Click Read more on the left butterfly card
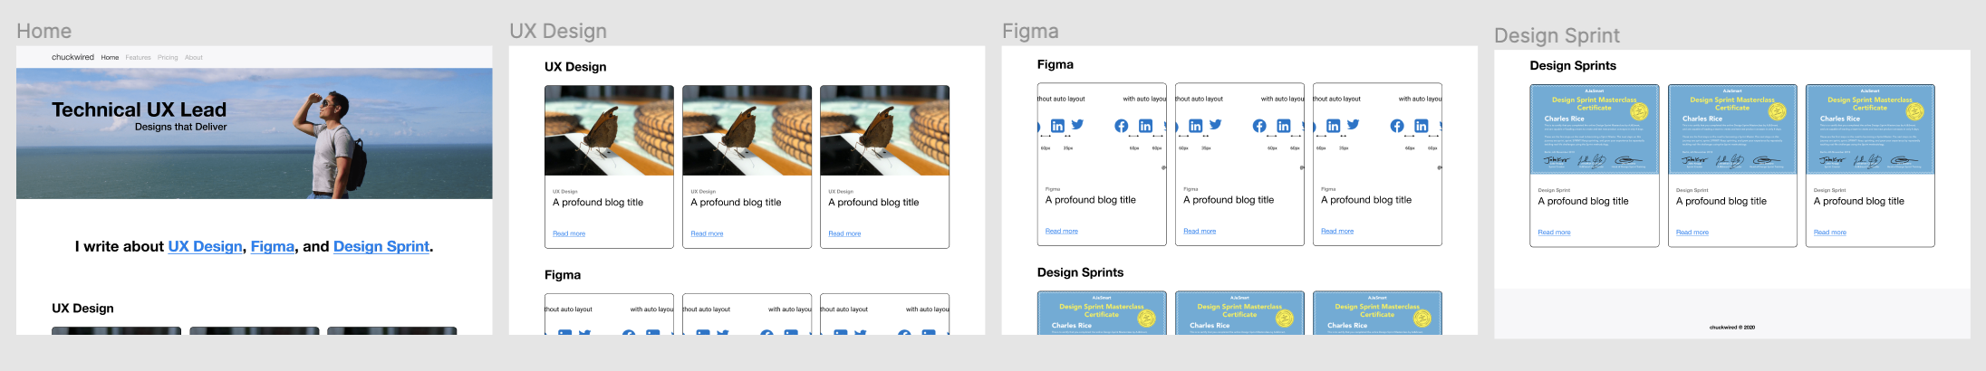Image resolution: width=1986 pixels, height=371 pixels. 569,233
